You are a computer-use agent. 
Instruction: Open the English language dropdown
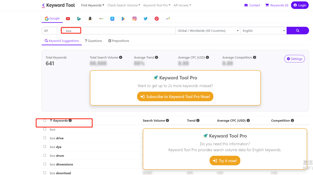[263, 30]
